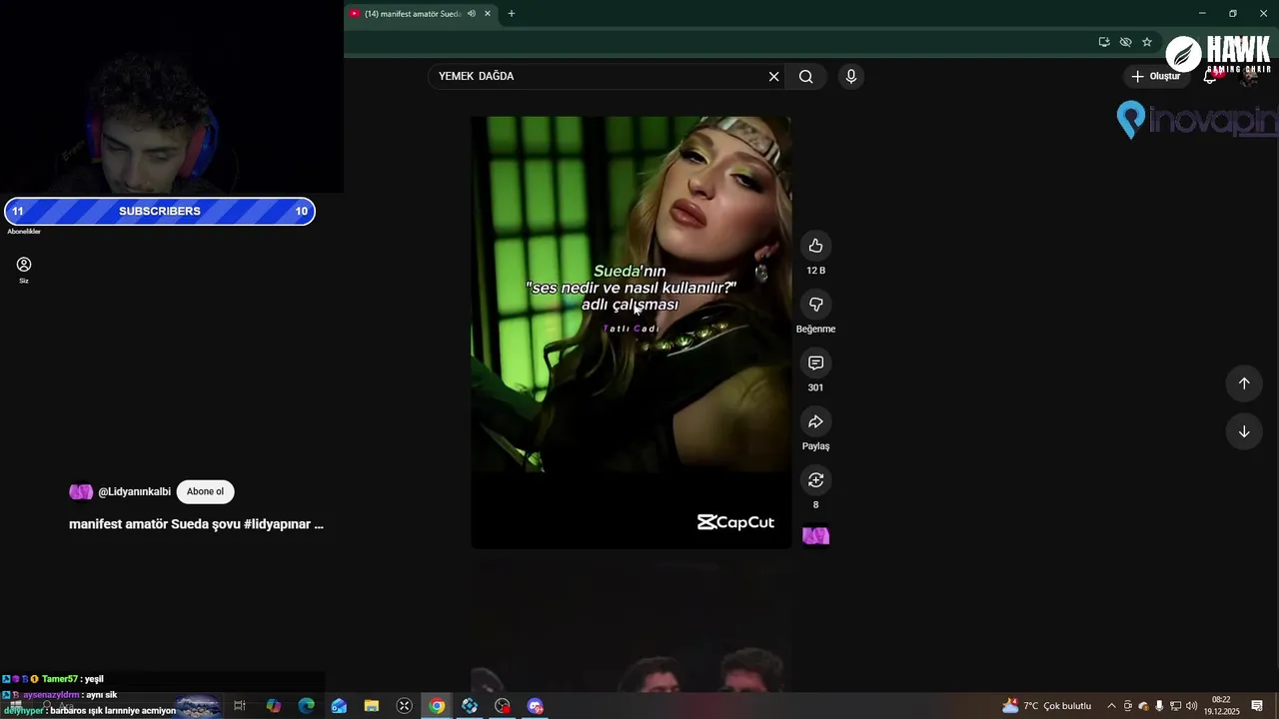Start voice search with microphone
This screenshot has width=1279, height=719.
(x=851, y=77)
